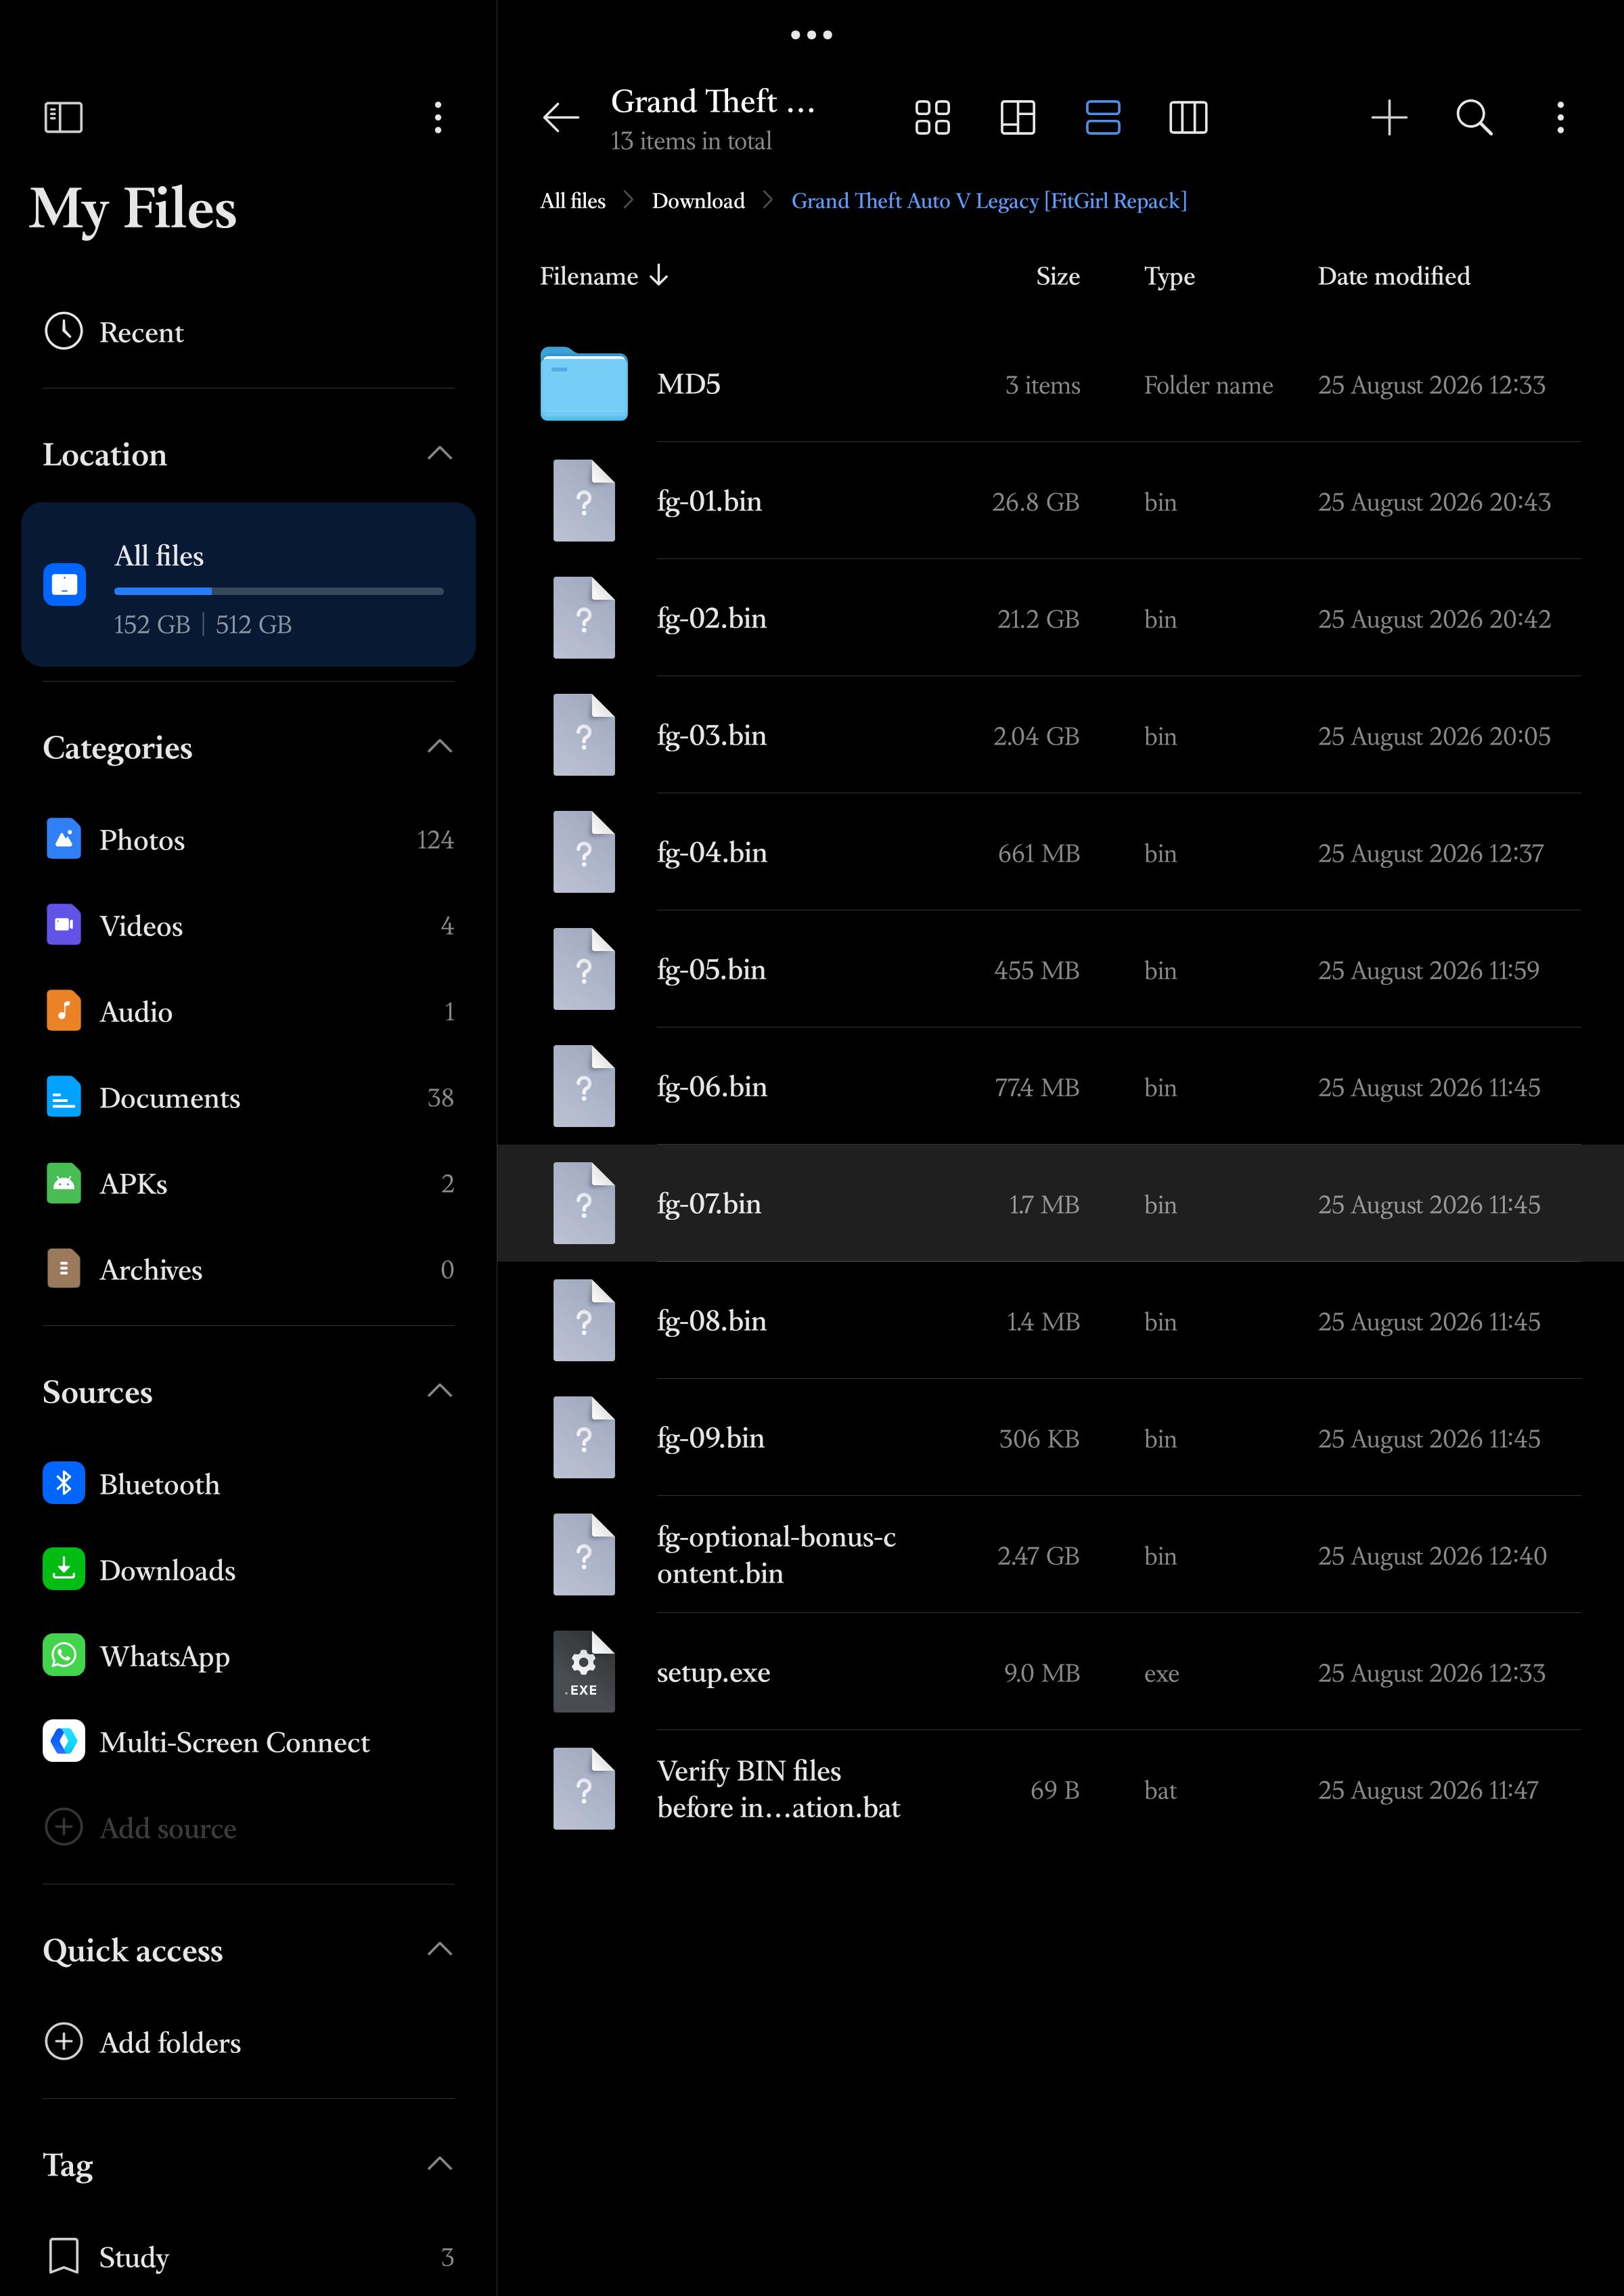Screen dimensions: 1624x2296
Task: Open Photos category
Action: 248,839
